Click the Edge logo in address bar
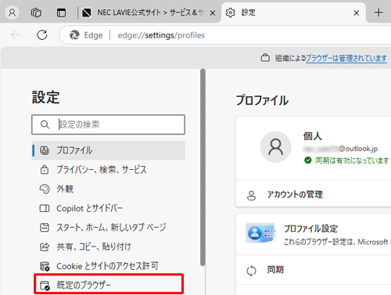 74,35
